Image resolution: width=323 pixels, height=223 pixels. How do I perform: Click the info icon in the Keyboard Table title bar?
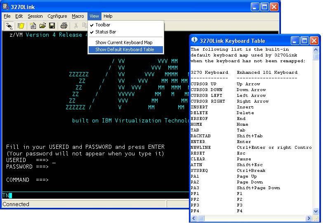[194, 40]
